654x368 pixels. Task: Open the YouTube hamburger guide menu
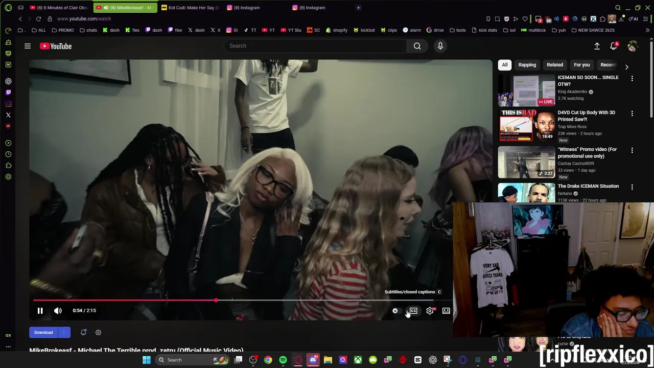coord(28,46)
